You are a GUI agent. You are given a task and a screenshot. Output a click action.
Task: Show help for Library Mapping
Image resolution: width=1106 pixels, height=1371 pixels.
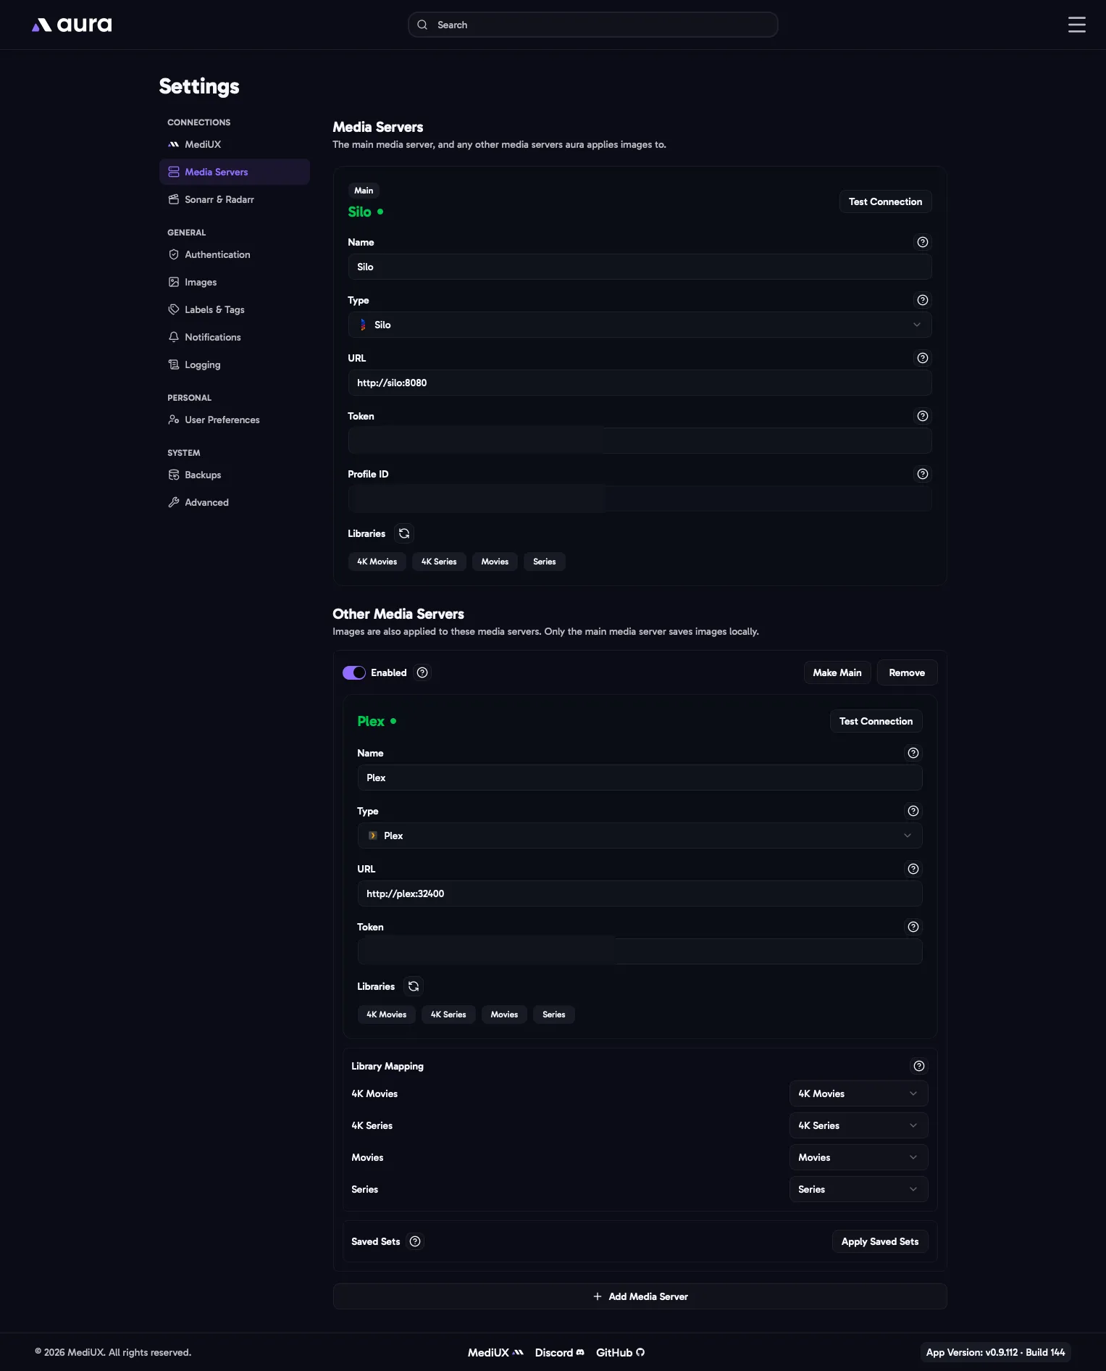pyautogui.click(x=918, y=1066)
